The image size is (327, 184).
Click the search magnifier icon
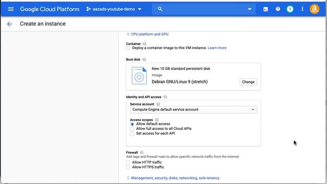pyautogui.click(x=160, y=9)
